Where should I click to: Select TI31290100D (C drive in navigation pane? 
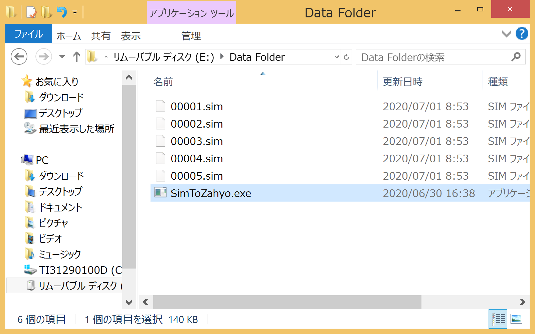point(80,270)
